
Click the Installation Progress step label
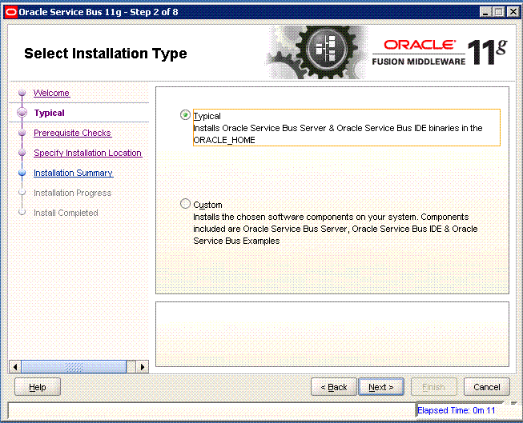coord(72,193)
